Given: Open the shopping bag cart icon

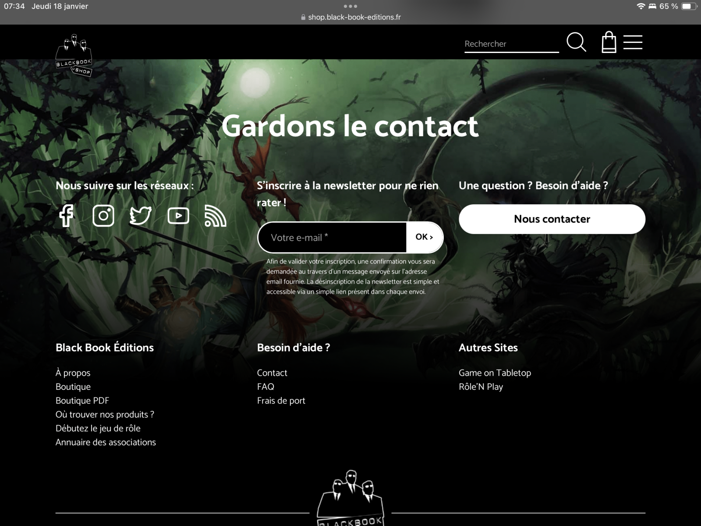Looking at the screenshot, I should [x=609, y=43].
